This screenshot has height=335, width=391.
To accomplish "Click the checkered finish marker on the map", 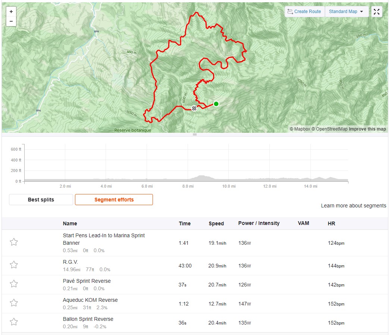I will pos(194,108).
